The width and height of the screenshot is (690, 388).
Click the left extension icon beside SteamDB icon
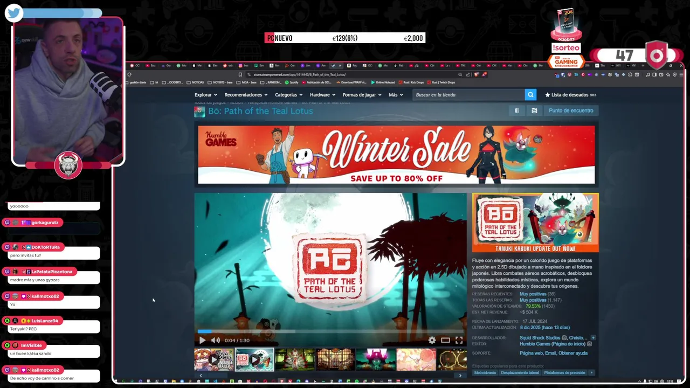click(516, 110)
